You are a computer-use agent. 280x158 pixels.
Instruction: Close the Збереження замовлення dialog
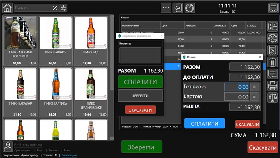[161, 36]
